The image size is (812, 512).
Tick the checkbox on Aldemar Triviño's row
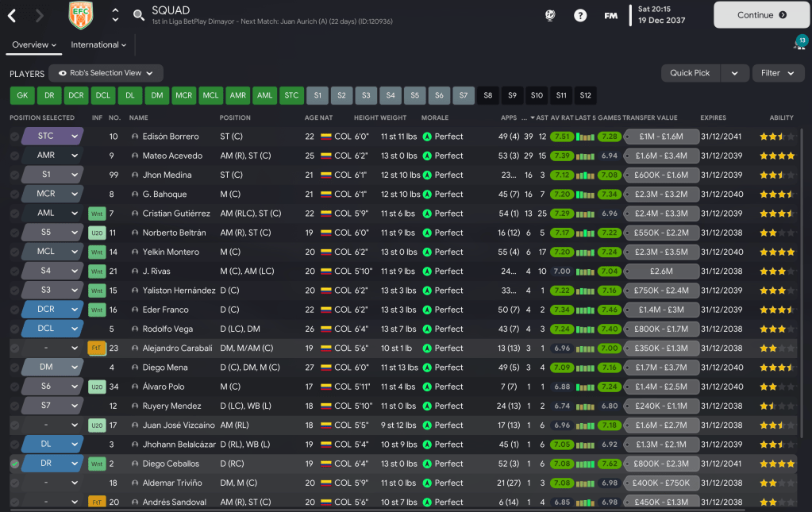coord(14,483)
